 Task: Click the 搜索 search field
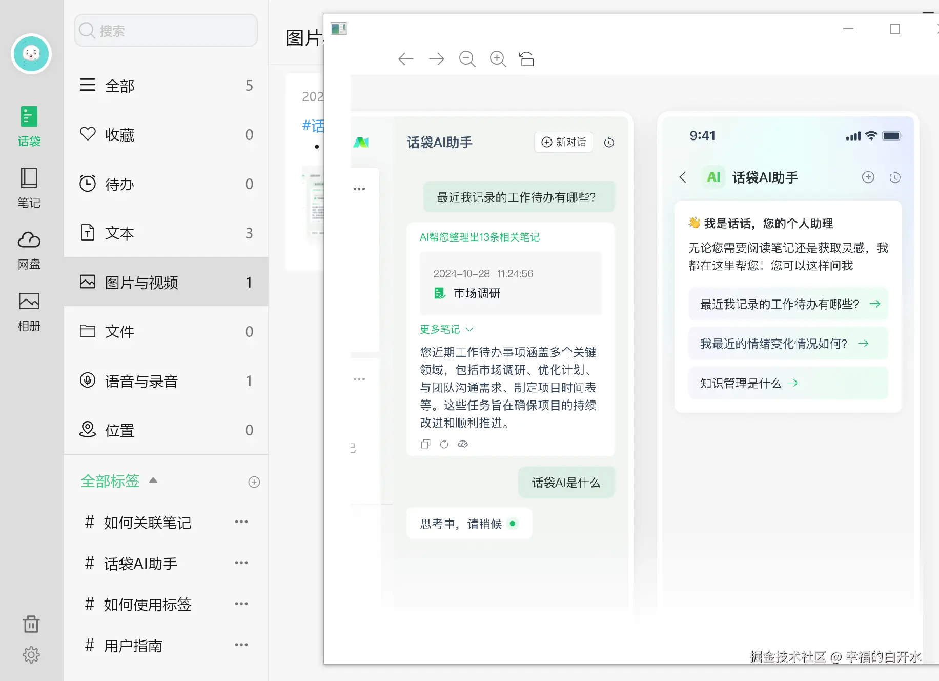click(x=165, y=30)
